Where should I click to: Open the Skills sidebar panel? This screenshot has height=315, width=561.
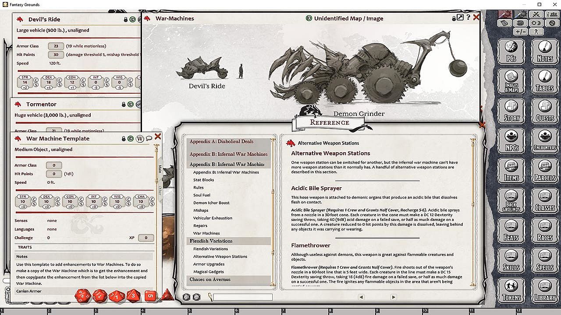(511, 260)
